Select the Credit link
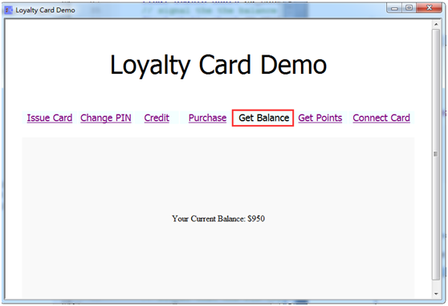Image resolution: width=448 pixels, height=306 pixels. click(x=157, y=118)
